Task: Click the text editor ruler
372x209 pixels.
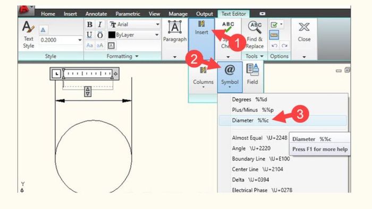Action: (88, 74)
